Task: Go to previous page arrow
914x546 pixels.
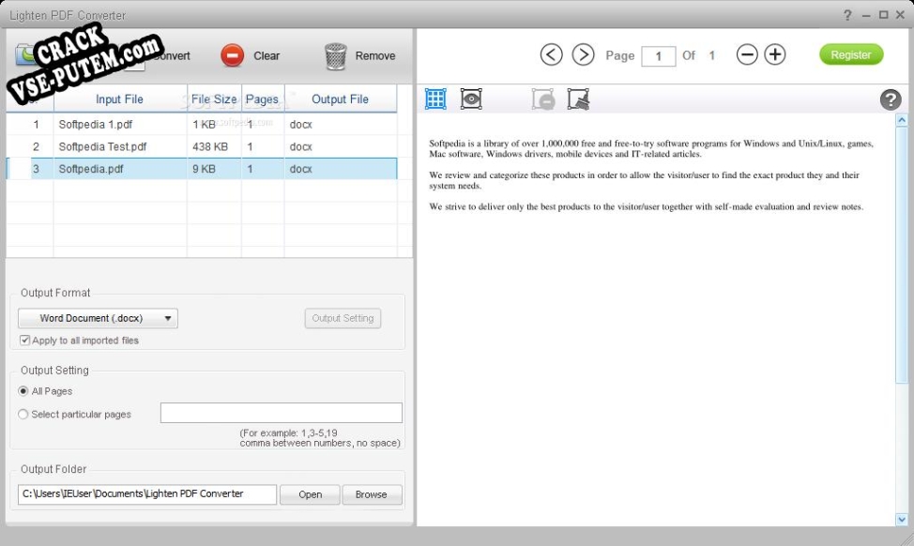Action: click(551, 54)
